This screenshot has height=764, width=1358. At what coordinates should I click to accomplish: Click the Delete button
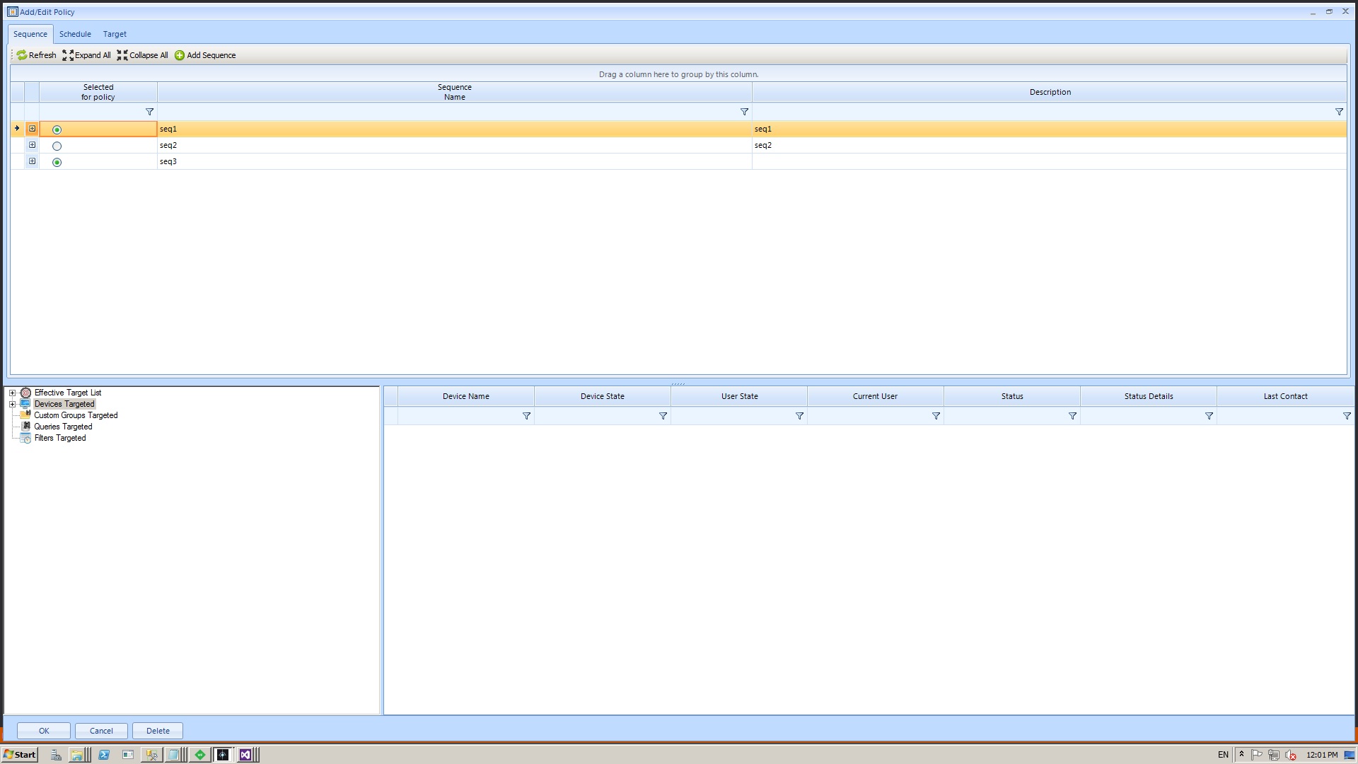point(158,731)
